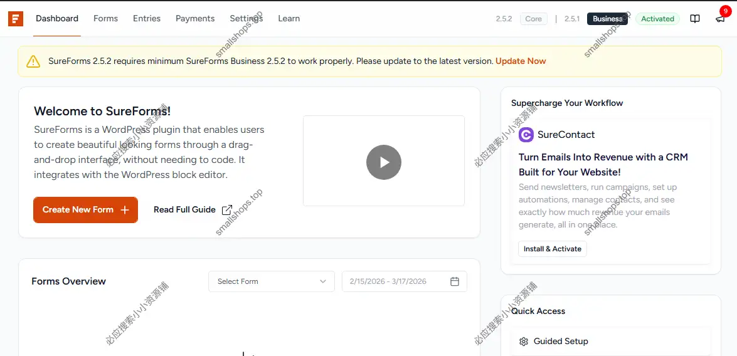The height and width of the screenshot is (356, 737).
Task: Open the Learn tab
Action: [x=289, y=19]
